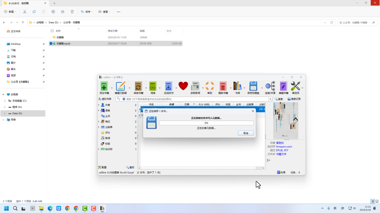
Task: Expand the 语言 (Languages) node in calibre
Action: pos(99,110)
